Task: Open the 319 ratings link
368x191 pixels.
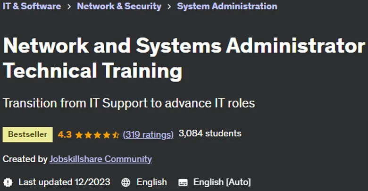Action: pos(148,134)
